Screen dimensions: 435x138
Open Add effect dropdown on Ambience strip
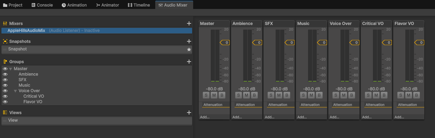pyautogui.click(x=237, y=117)
